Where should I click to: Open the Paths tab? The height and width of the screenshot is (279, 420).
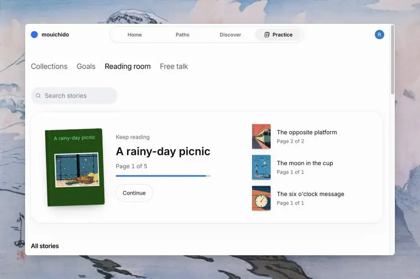click(x=183, y=35)
